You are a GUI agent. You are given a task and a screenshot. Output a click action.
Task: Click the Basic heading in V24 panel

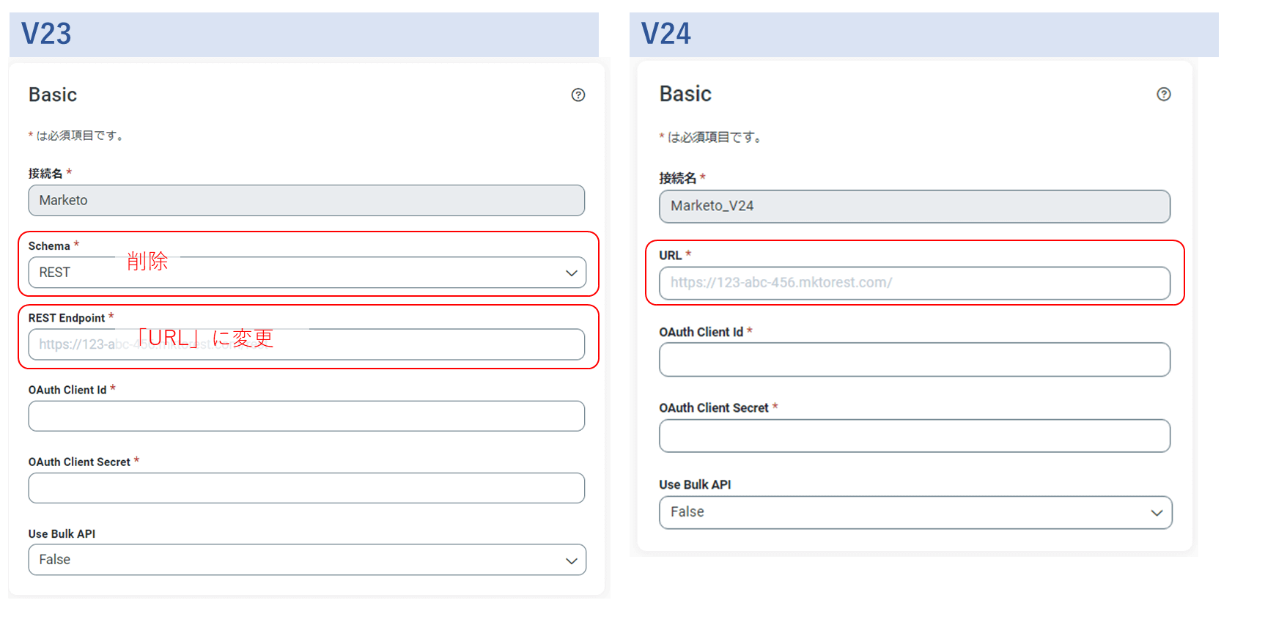[x=685, y=94]
